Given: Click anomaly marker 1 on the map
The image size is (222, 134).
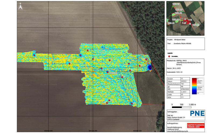Looking at the screenshot, I should point(34,55).
